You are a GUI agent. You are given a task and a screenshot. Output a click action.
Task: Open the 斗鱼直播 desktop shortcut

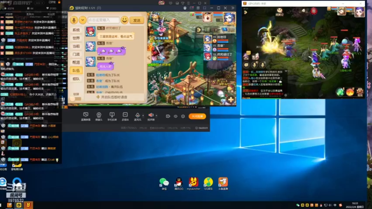(x=223, y=184)
